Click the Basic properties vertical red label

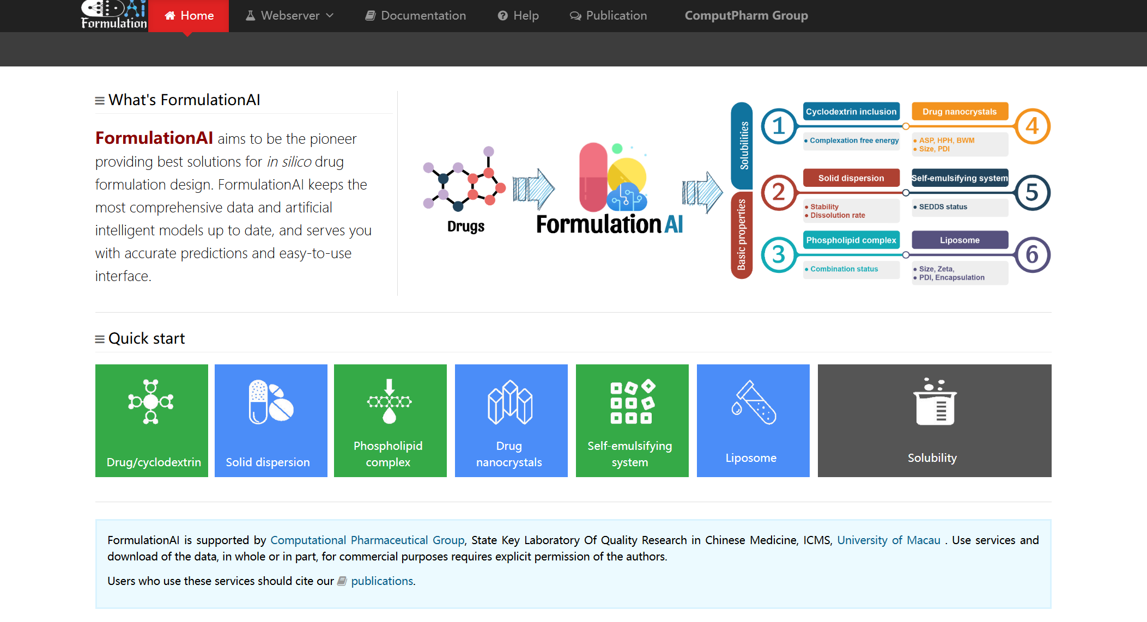(742, 235)
